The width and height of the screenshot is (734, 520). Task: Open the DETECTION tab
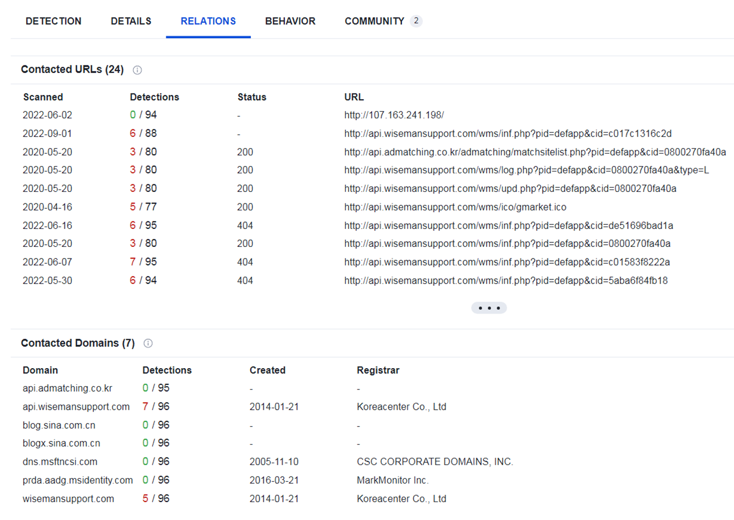(53, 21)
